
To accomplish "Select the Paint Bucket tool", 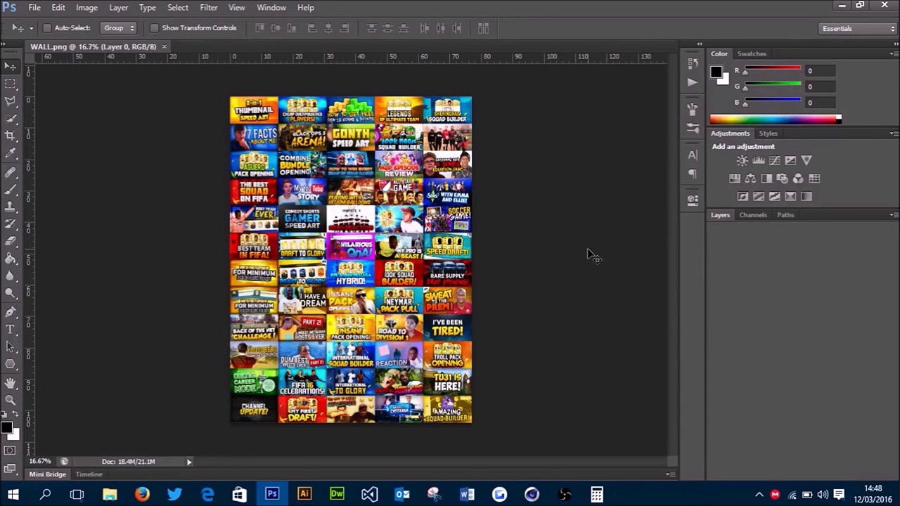I will [11, 259].
